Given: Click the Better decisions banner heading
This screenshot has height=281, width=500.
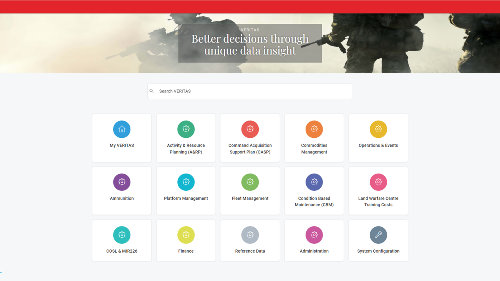Looking at the screenshot, I should 250,44.
